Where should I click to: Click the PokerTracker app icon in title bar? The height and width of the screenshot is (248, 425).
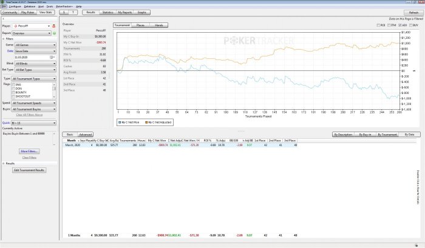[2, 2]
